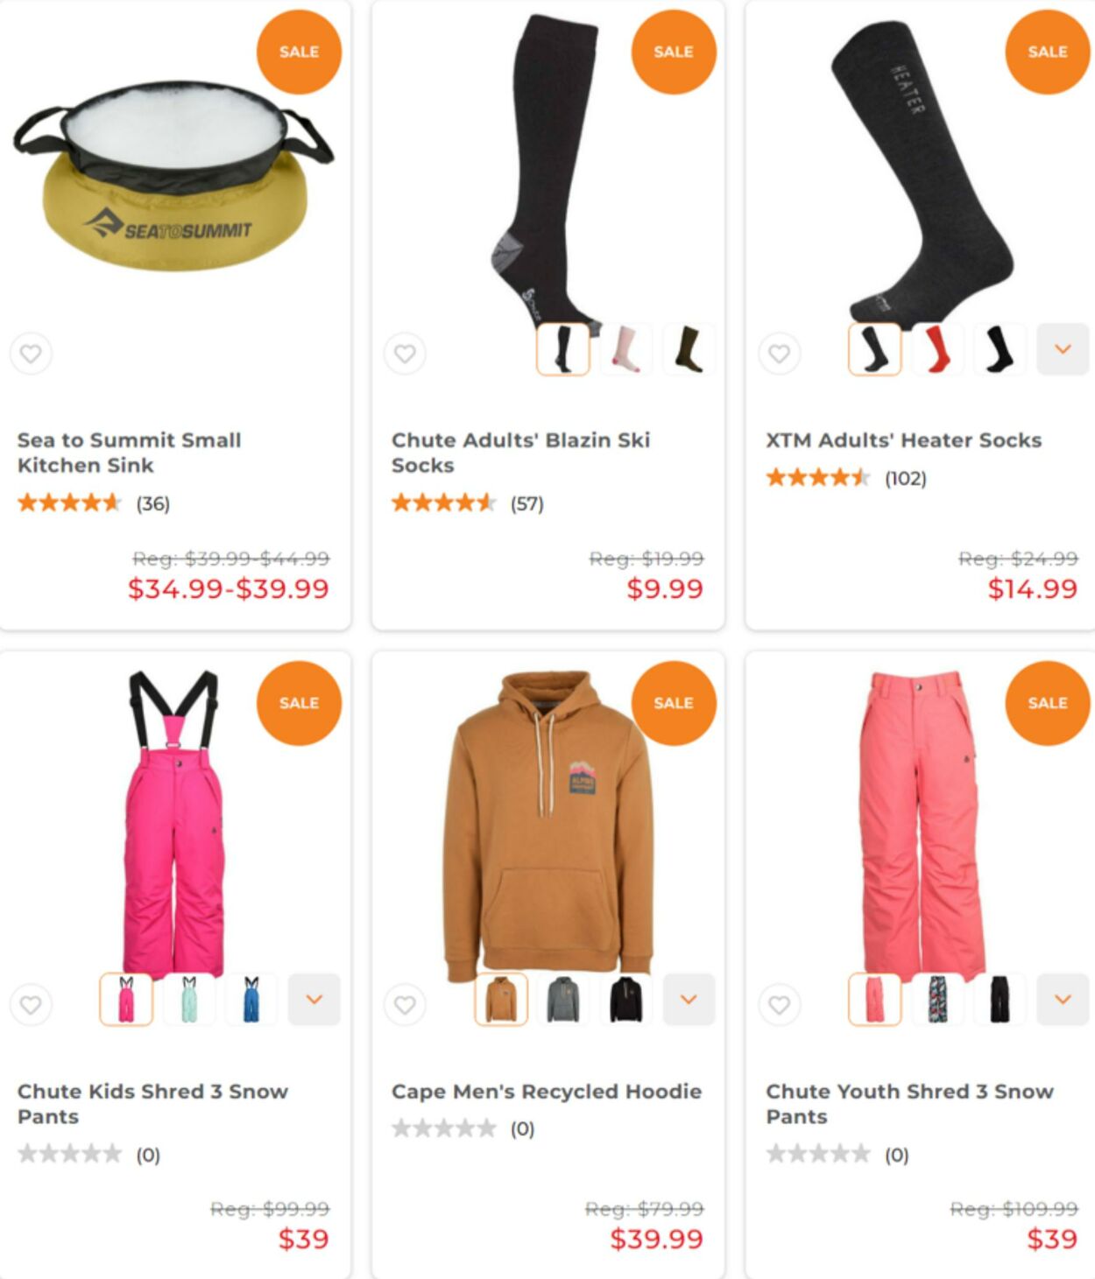1095x1279 pixels.
Task: Toggle wishlist heart on Cape Recycled Hoodie
Action: coord(405,1004)
